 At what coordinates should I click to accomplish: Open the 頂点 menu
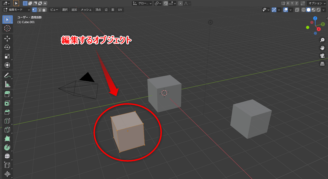point(98,10)
